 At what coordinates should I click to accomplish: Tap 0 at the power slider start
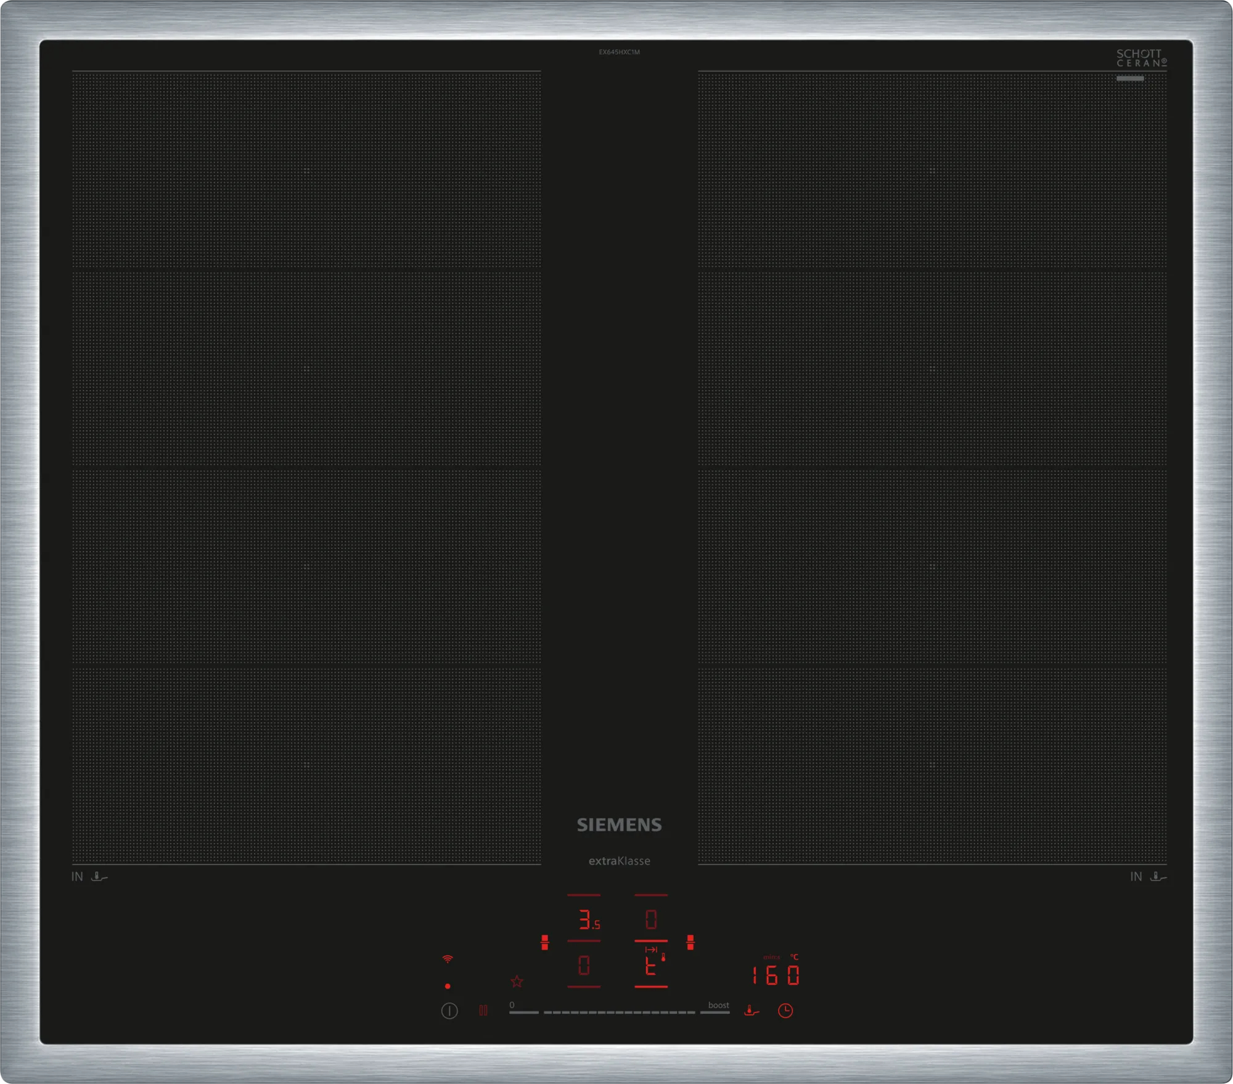click(x=513, y=1006)
